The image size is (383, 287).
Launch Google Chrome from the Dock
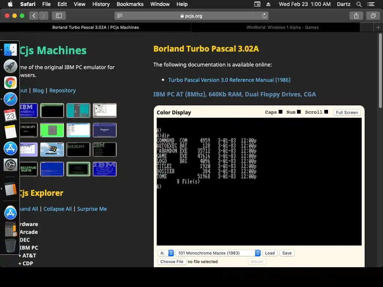point(10,83)
